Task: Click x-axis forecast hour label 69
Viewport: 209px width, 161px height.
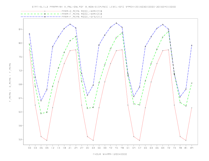Action: click(163, 148)
